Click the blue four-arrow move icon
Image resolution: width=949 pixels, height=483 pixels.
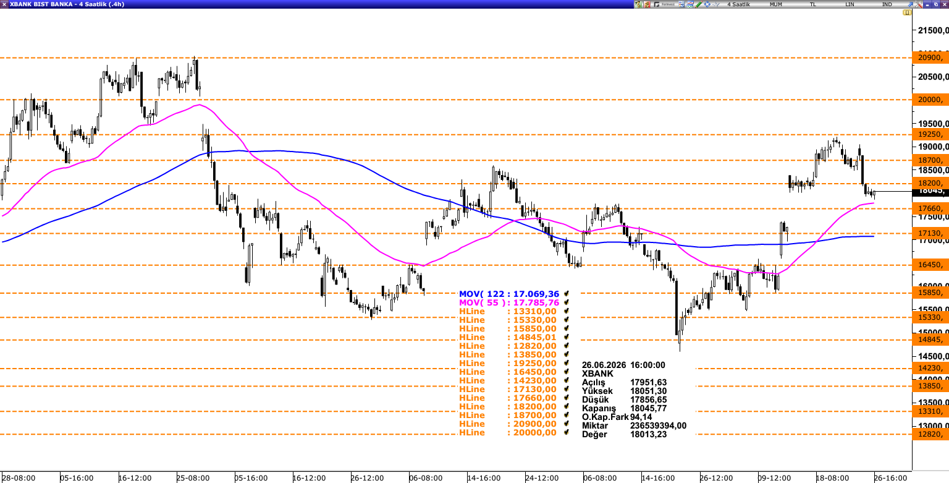pos(707,4)
